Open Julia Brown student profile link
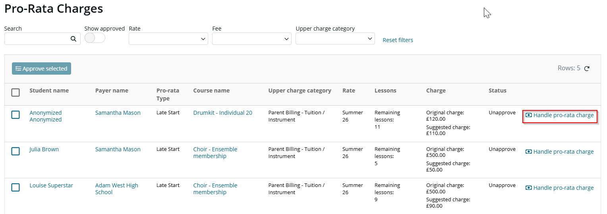This screenshot has height=214, width=607. [44, 149]
